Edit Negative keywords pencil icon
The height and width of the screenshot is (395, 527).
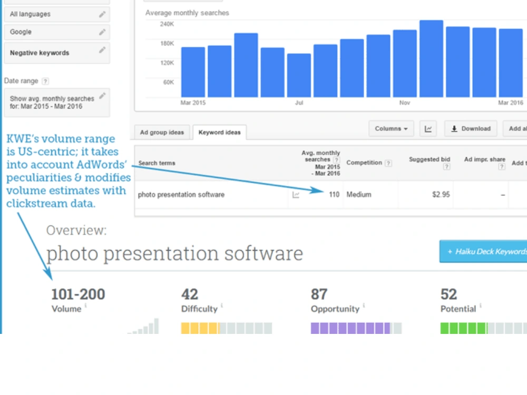[x=102, y=50]
